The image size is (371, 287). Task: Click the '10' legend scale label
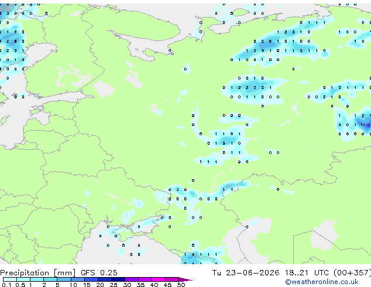coord(73,285)
